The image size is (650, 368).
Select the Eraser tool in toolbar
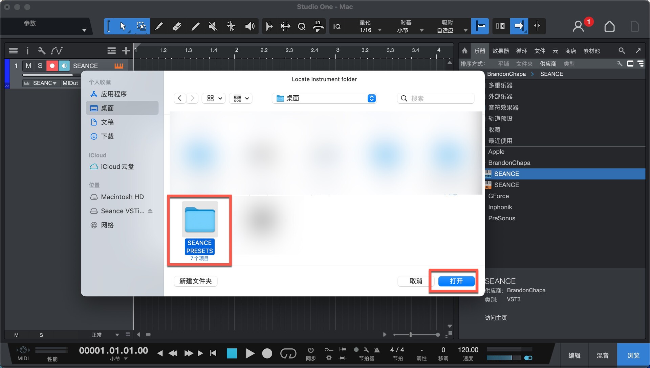(x=177, y=26)
